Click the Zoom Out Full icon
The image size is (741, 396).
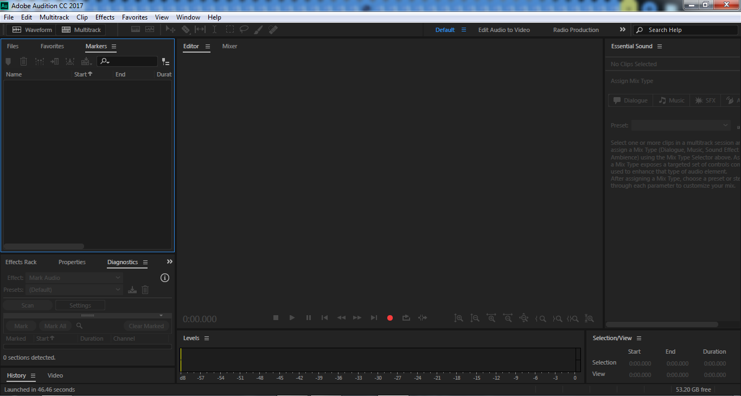click(524, 318)
